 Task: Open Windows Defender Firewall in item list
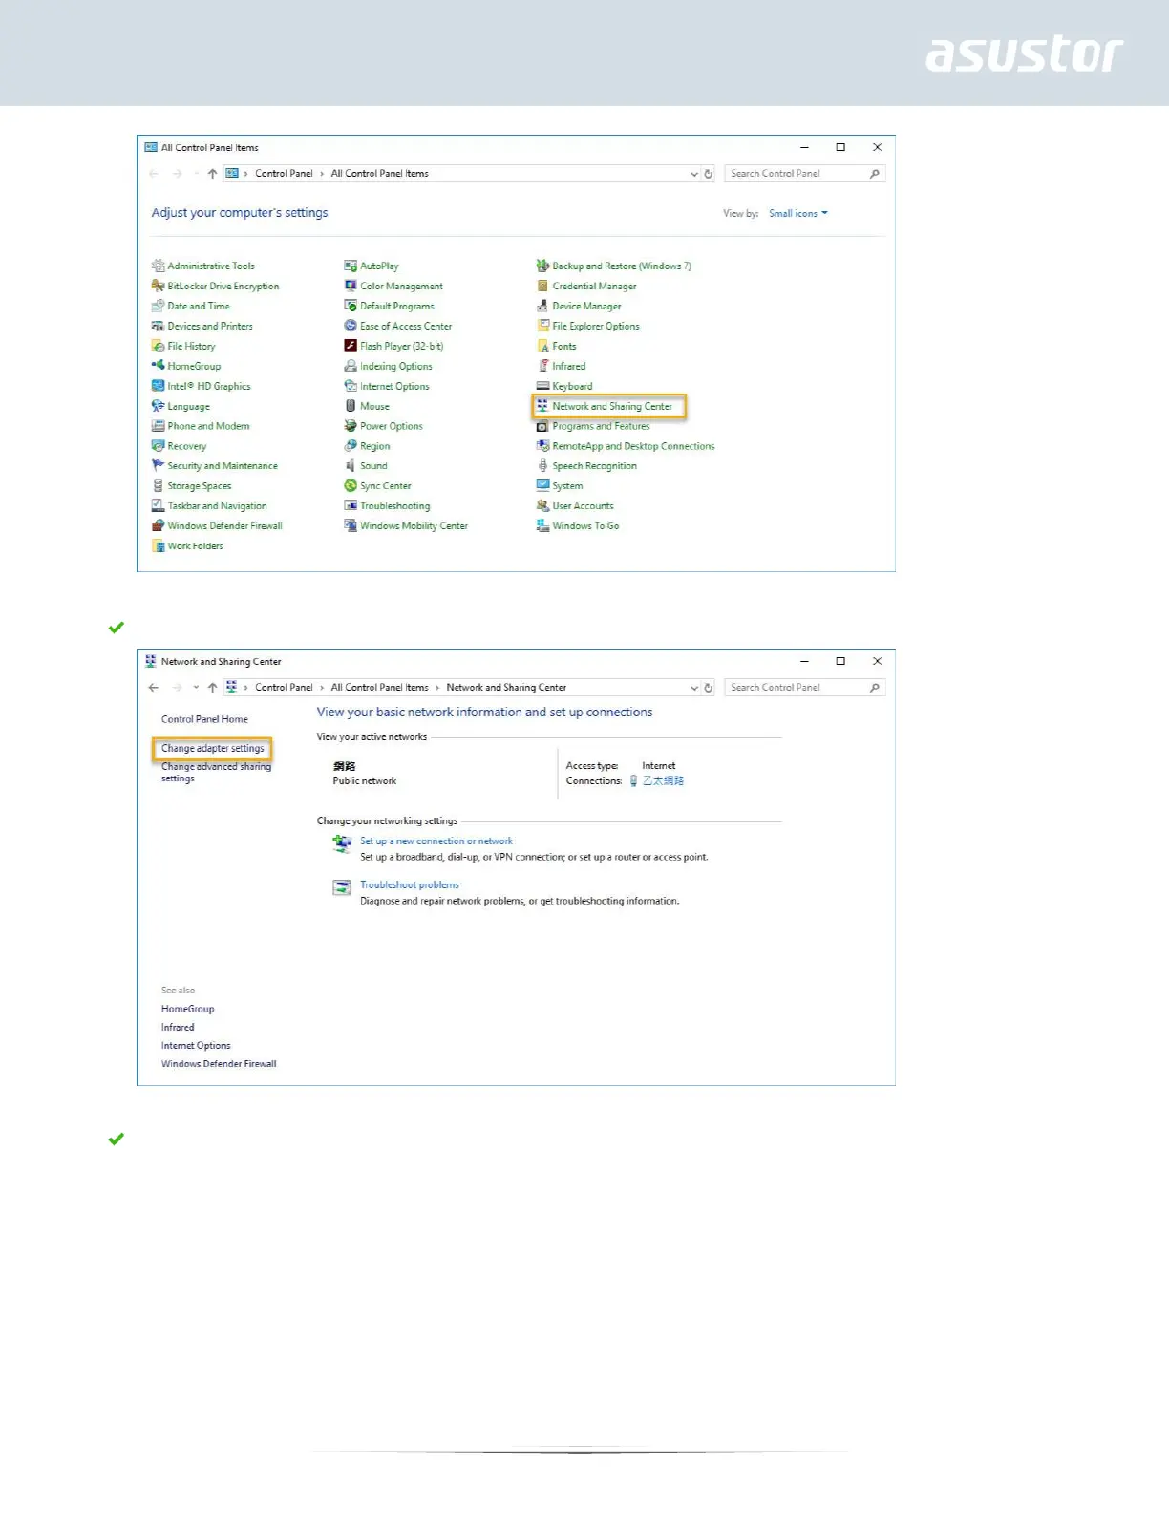[224, 525]
